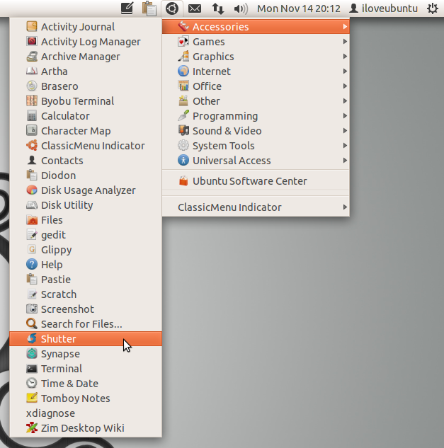Launch Glippy
The image size is (444, 448).
tap(86, 249)
